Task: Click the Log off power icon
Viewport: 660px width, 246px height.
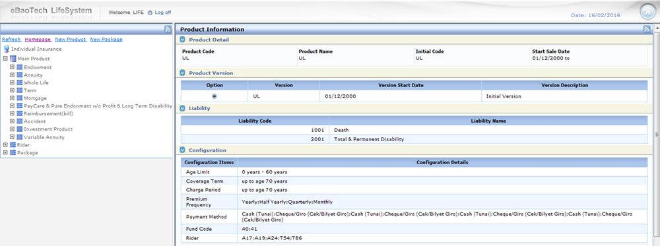Action: point(150,13)
